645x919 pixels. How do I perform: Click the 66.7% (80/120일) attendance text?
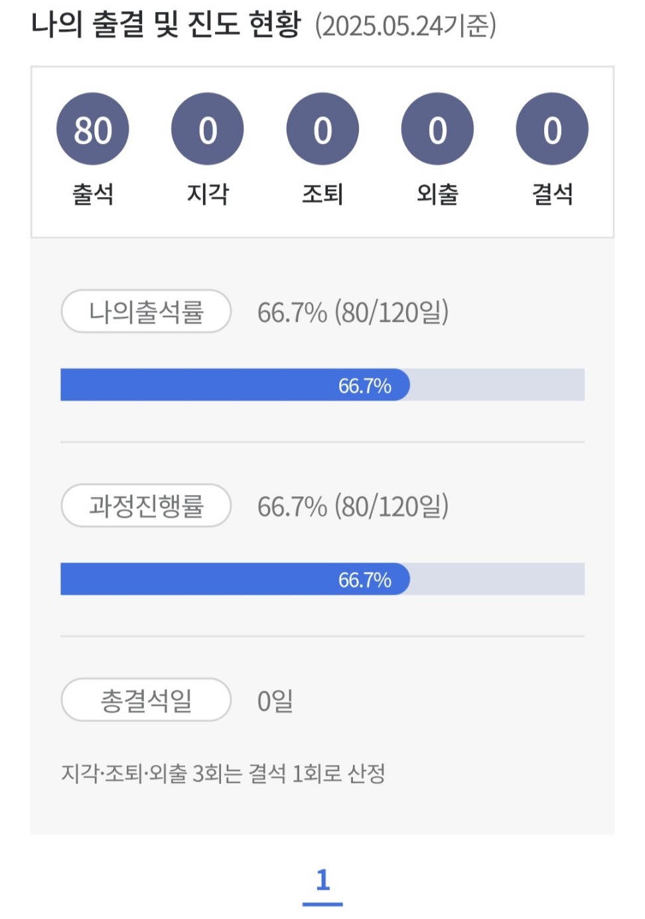(352, 311)
